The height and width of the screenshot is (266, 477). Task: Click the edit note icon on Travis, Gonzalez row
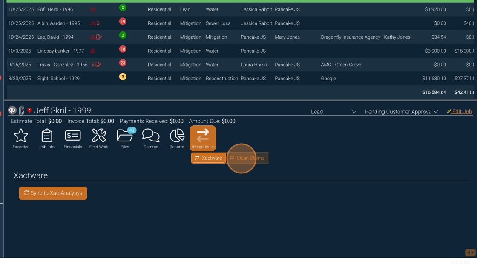[x=98, y=65]
